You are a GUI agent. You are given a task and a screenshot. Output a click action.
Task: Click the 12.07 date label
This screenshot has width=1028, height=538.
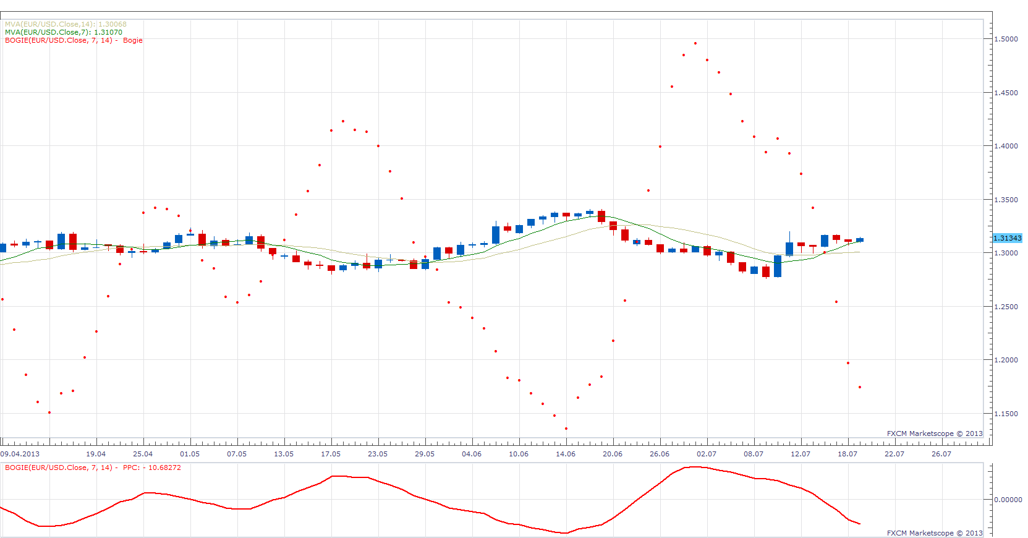[801, 454]
